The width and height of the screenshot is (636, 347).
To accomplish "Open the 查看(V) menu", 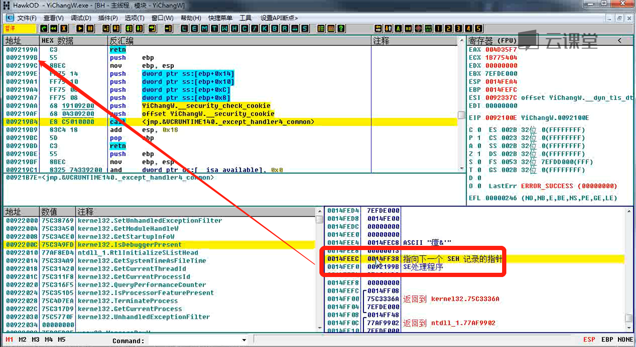I will [x=53, y=18].
